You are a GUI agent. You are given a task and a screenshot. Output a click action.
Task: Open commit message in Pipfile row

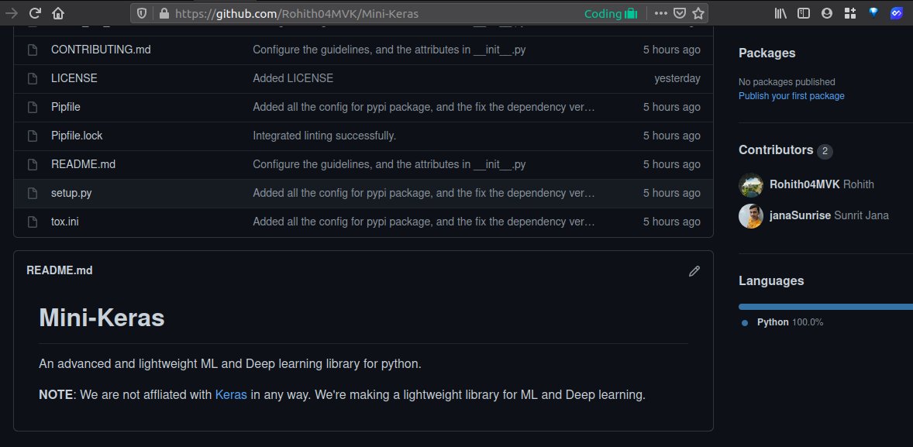click(x=424, y=107)
